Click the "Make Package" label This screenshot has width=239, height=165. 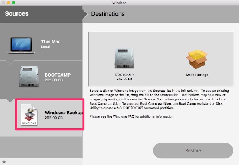197,75
